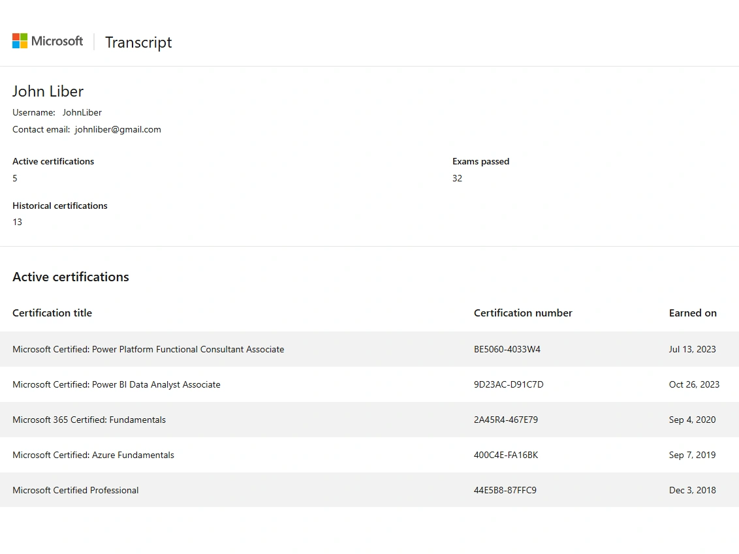Click the Earned on column header

693,313
